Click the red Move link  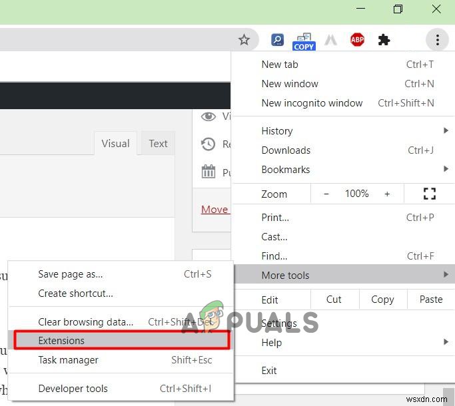coord(215,210)
